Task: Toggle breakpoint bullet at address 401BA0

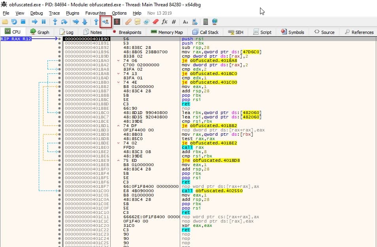Action: click(x=59, y=61)
